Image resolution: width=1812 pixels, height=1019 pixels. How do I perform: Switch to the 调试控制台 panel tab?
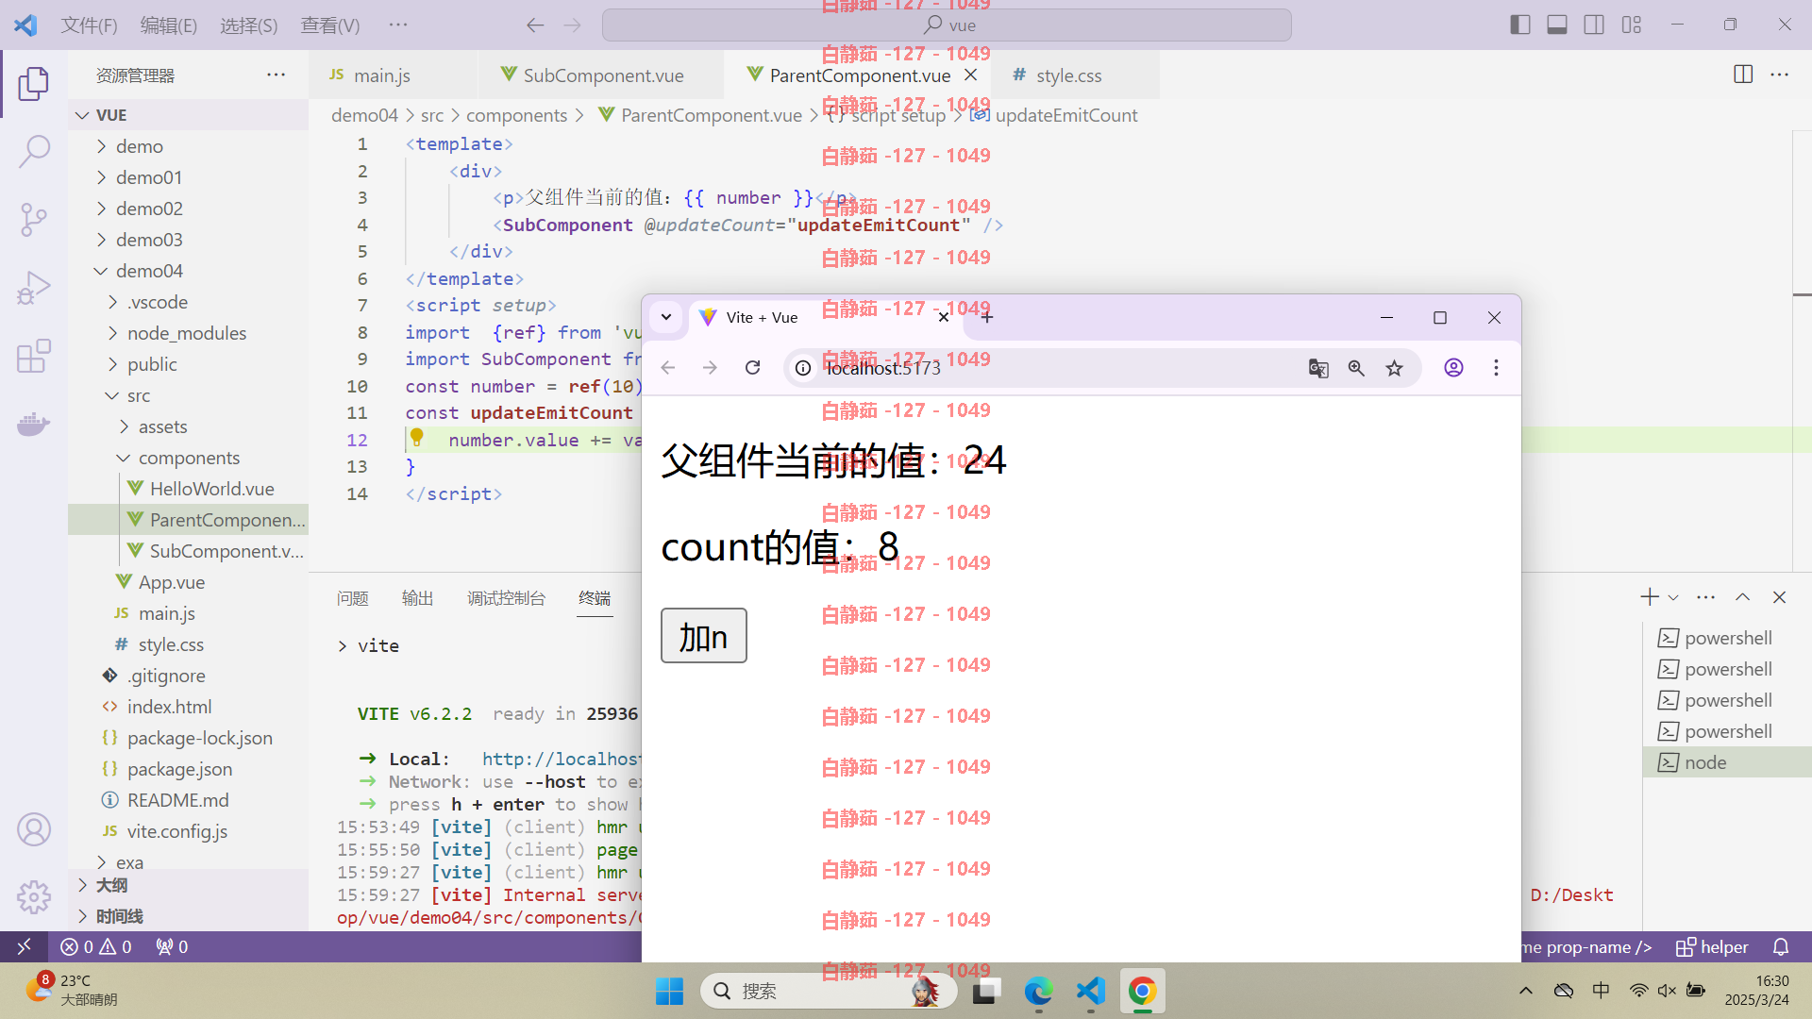(x=506, y=598)
